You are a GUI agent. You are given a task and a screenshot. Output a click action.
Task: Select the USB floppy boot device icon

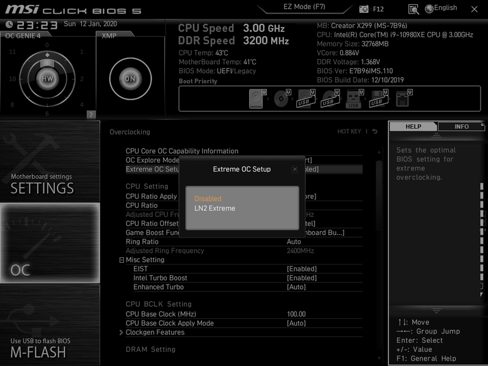[379, 98]
